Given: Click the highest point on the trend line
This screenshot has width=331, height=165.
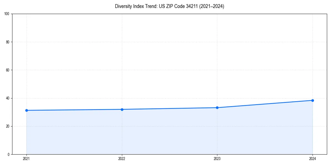Looking at the screenshot, I should pyautogui.click(x=313, y=100).
